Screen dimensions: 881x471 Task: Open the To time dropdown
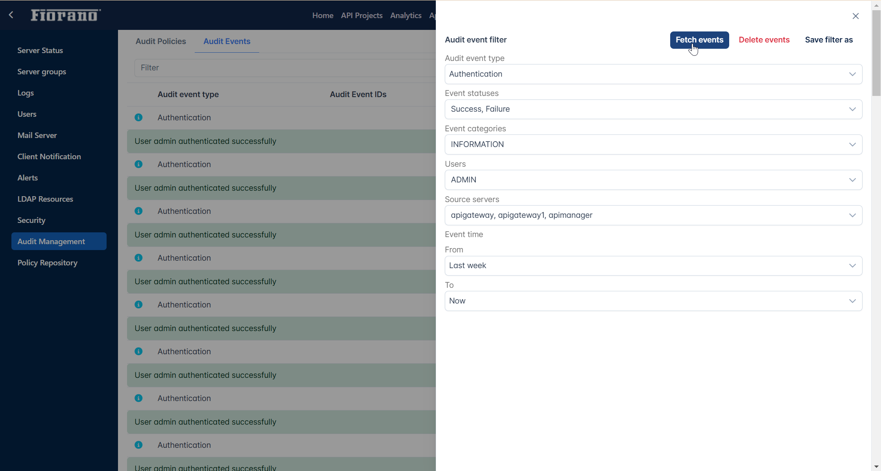click(653, 301)
